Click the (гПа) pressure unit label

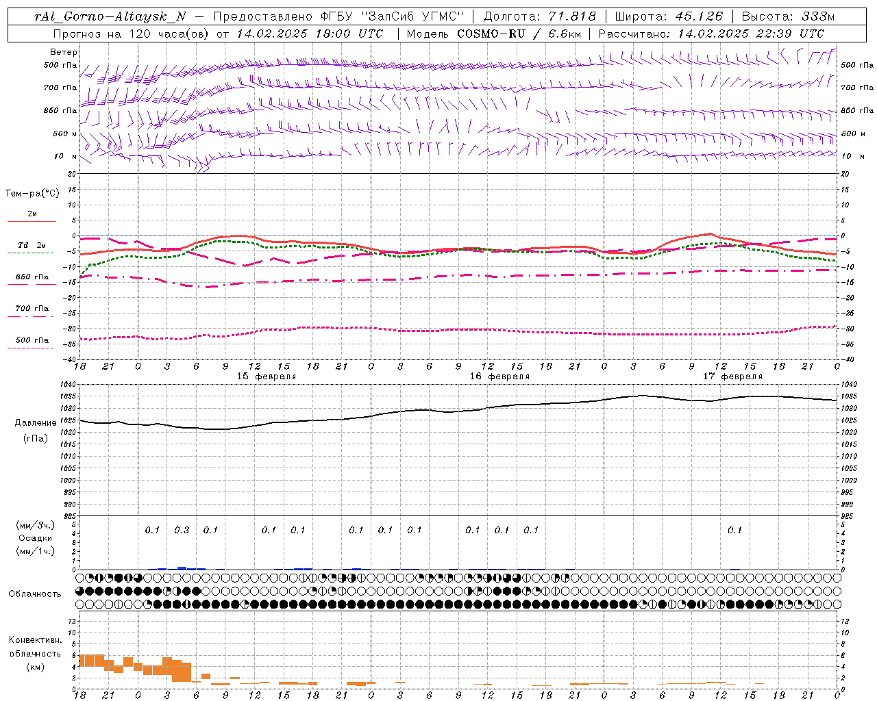(x=36, y=438)
